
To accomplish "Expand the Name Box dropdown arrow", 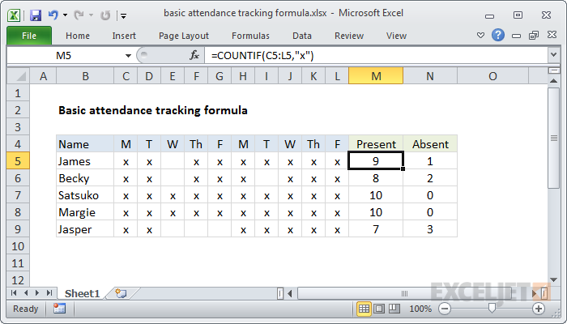I will coord(128,55).
